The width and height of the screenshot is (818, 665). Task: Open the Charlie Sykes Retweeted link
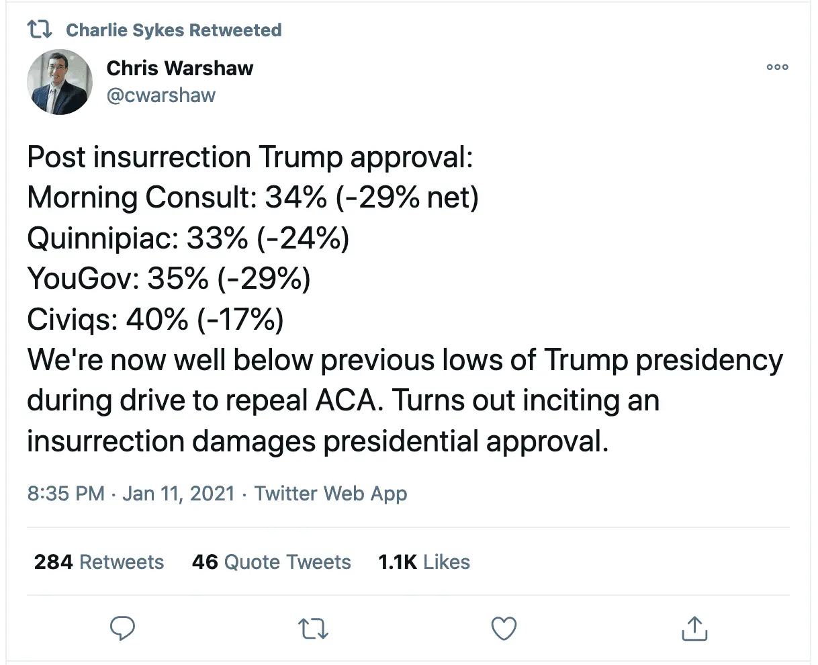point(173,30)
